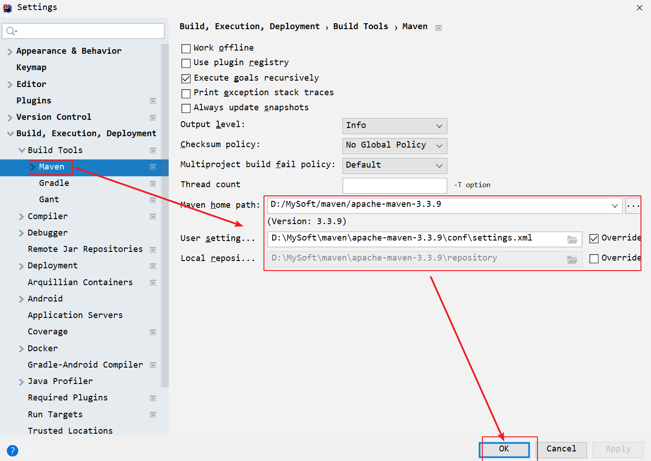651x461 pixels.
Task: Click the project-level icon beside Arquillian Containers
Action: (153, 282)
